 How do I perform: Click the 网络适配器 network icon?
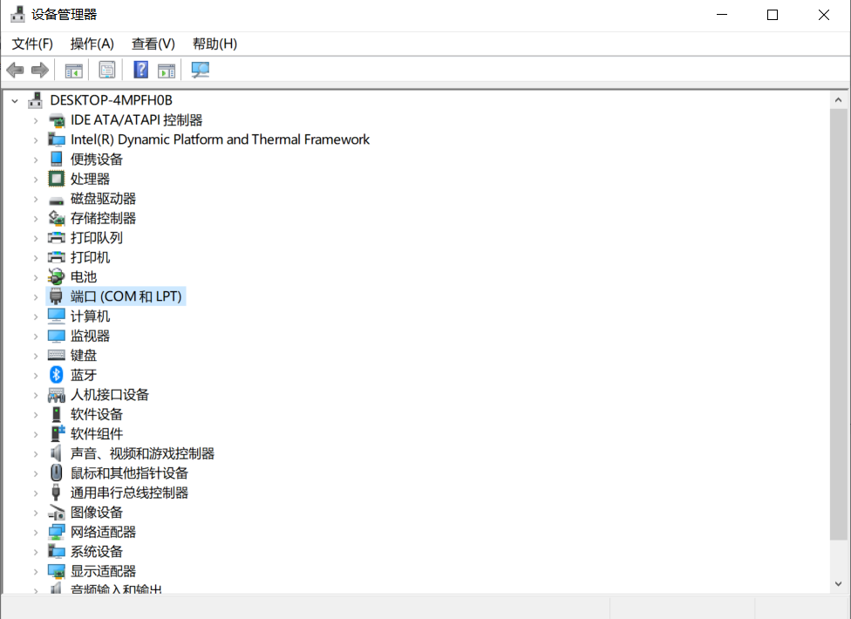(57, 532)
